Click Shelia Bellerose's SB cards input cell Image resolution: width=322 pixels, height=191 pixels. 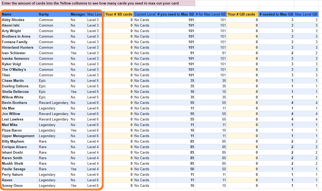tap(119, 92)
